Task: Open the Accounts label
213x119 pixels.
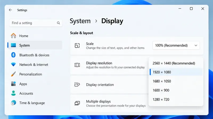Action: point(26,93)
